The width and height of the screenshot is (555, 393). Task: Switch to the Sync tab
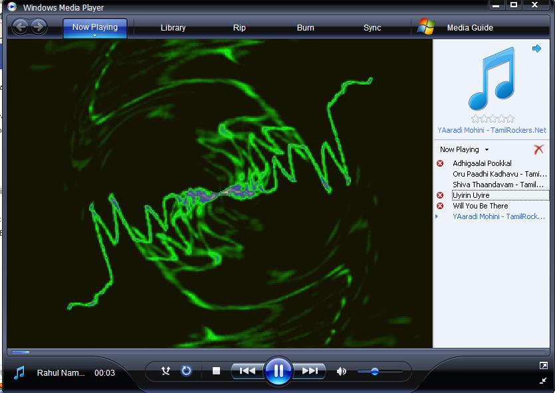[x=372, y=28]
